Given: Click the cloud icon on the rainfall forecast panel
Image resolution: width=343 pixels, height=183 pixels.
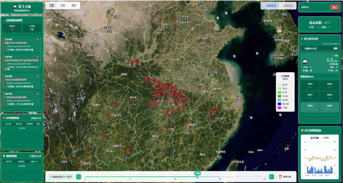Looking at the screenshot, I should [x=4, y=118].
